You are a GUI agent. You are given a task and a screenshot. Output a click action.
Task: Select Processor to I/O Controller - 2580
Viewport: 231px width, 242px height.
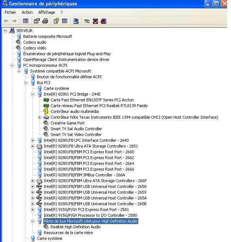coord(90,215)
